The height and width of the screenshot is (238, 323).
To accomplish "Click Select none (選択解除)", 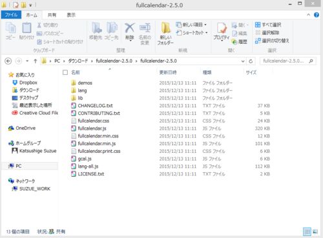I will [x=267, y=33].
